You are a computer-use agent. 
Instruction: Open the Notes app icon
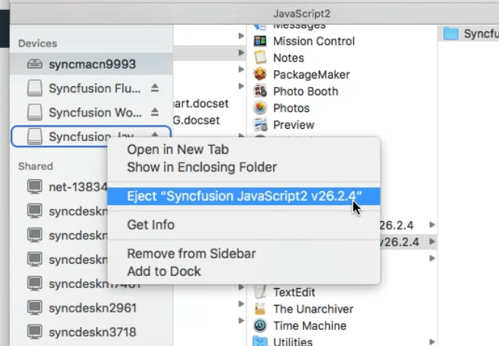point(260,58)
